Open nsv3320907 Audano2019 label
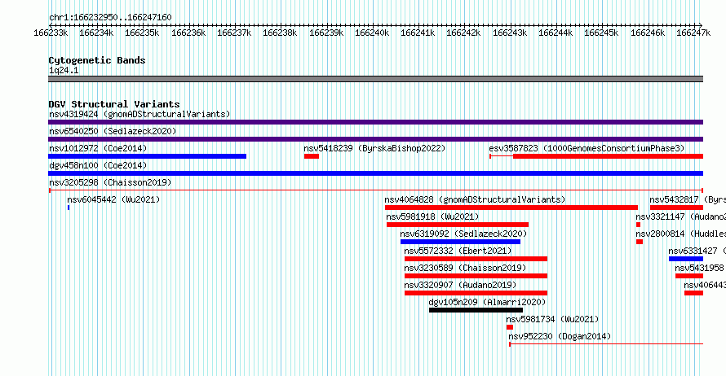 [x=460, y=285]
